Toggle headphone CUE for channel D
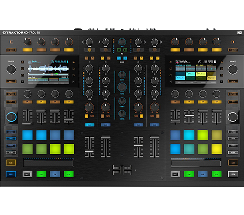Image resolution: width=244 pixels, height=215 pixels. 154,125
